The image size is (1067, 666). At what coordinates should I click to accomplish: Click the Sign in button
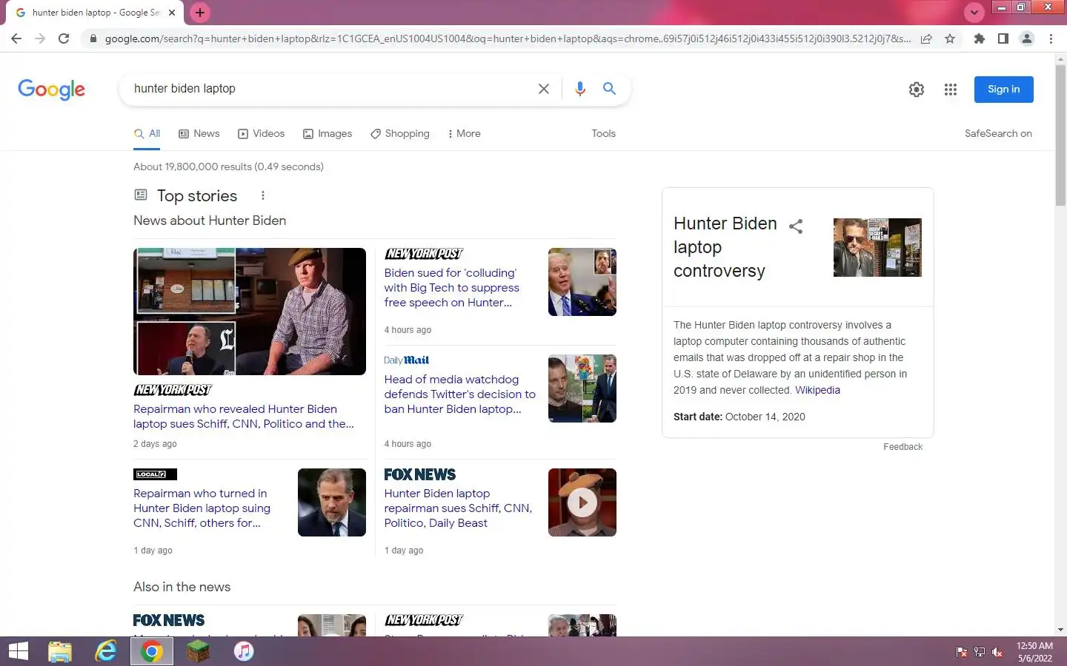coord(1003,90)
